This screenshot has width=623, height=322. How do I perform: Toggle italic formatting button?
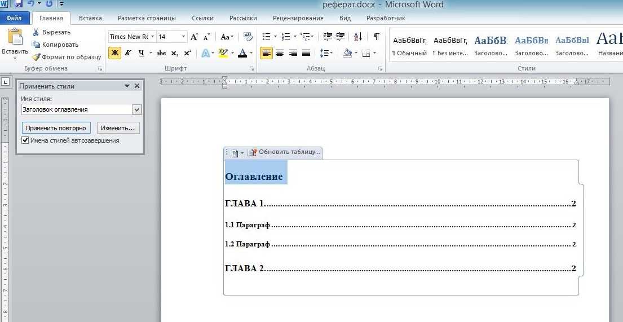point(128,53)
